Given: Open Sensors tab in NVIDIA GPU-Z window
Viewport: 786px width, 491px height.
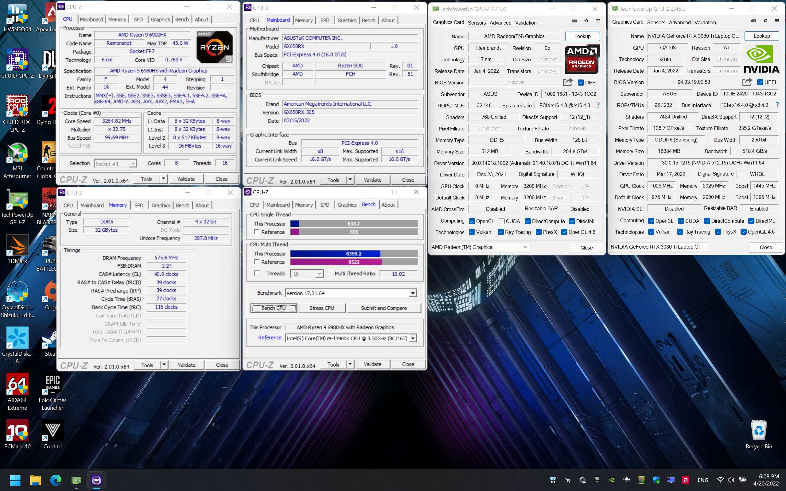Looking at the screenshot, I should click(656, 22).
